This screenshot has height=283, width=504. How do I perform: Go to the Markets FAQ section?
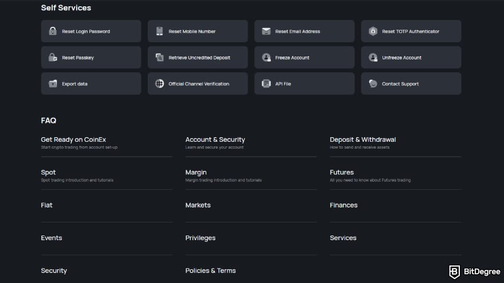coord(198,205)
